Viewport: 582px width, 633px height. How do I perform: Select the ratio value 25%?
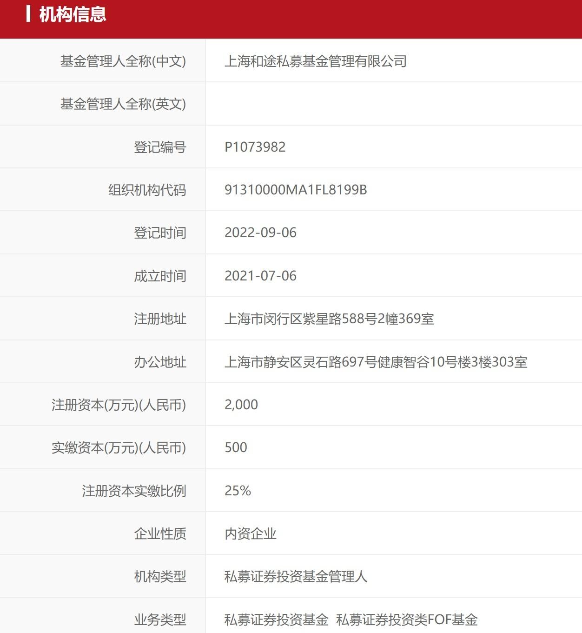pyautogui.click(x=238, y=491)
